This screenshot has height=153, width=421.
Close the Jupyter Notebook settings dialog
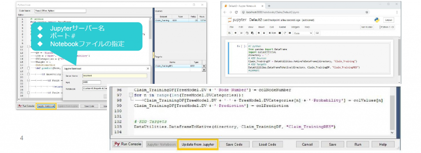[x=148, y=69]
